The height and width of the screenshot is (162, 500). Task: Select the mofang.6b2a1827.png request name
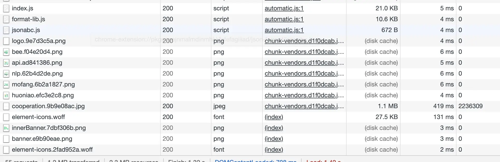(x=43, y=84)
